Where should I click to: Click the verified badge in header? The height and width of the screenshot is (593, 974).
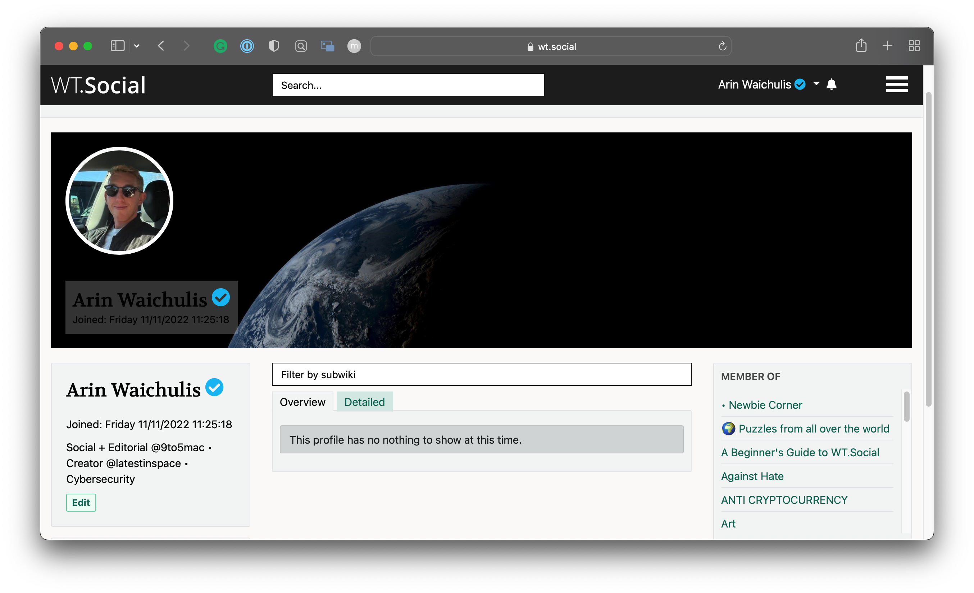pyautogui.click(x=800, y=84)
